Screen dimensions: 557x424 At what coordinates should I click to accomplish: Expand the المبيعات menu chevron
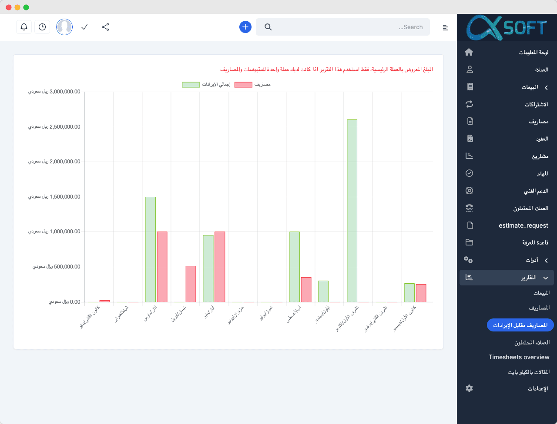(x=546, y=87)
